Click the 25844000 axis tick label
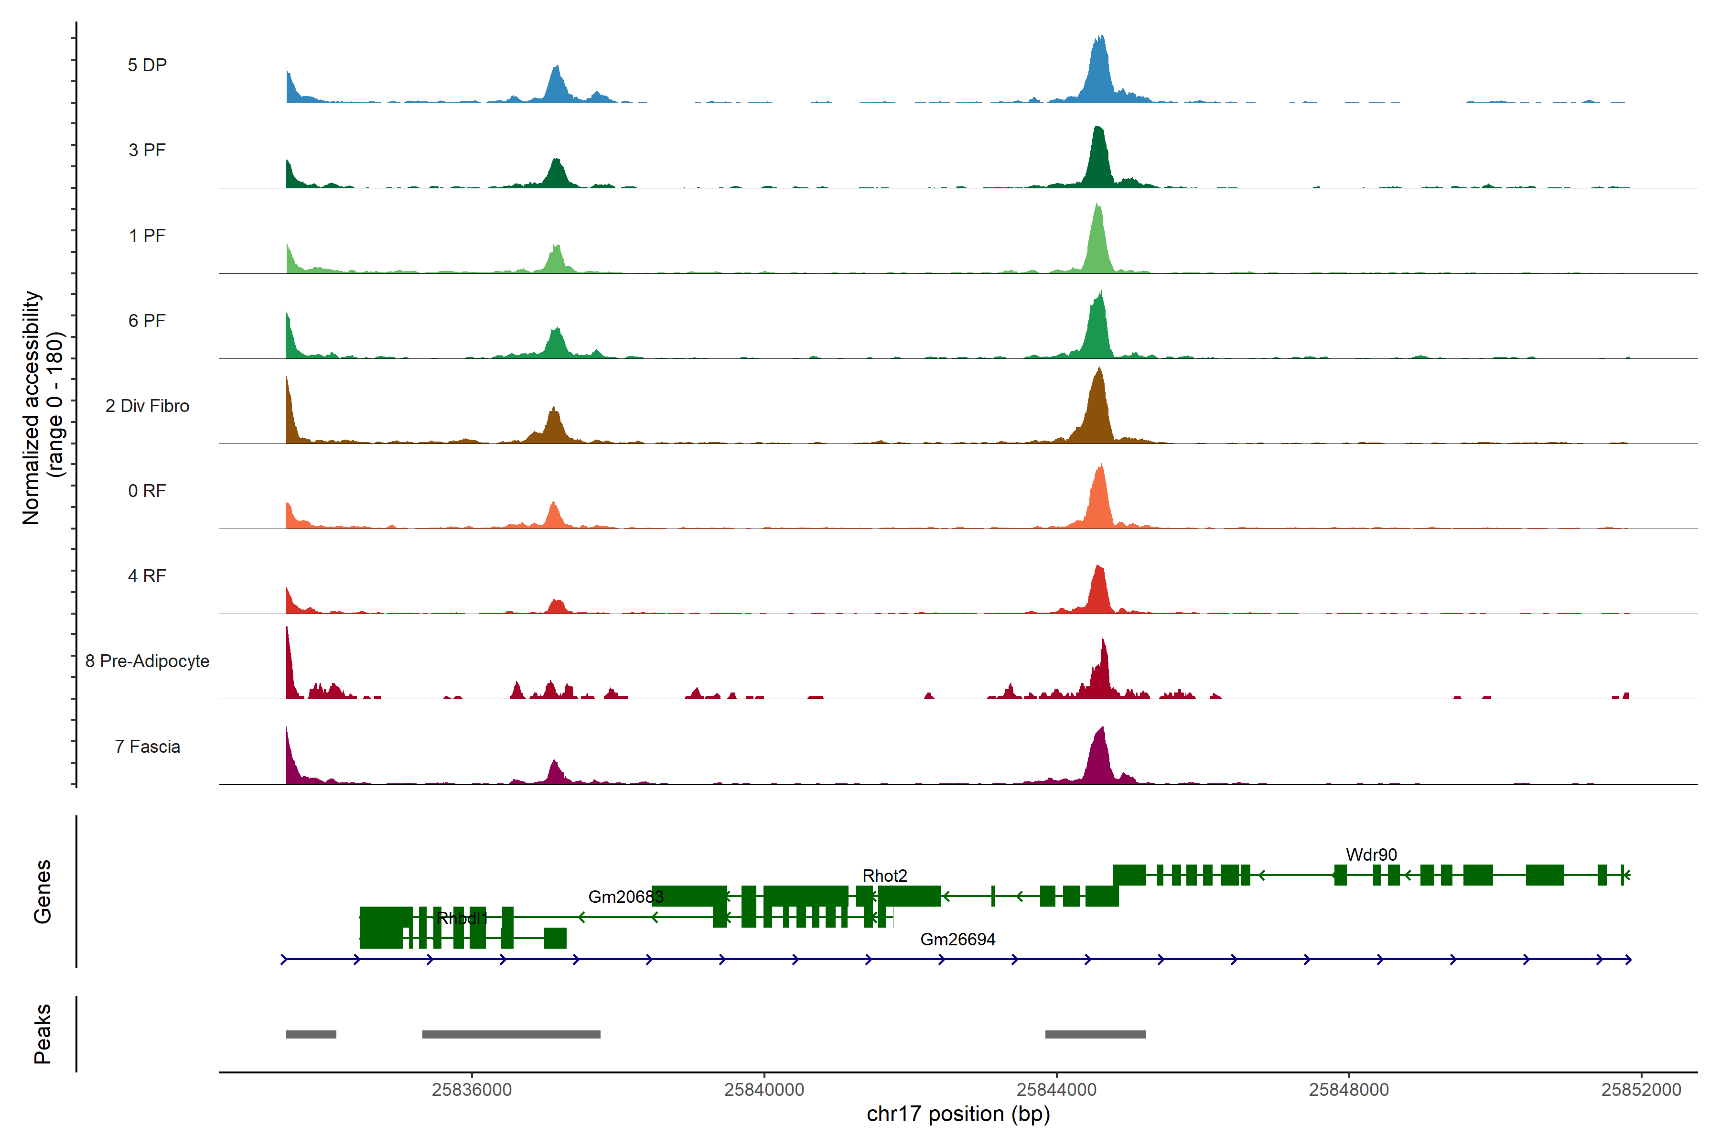Screen dimensions: 1720x1147 coord(1056,1089)
